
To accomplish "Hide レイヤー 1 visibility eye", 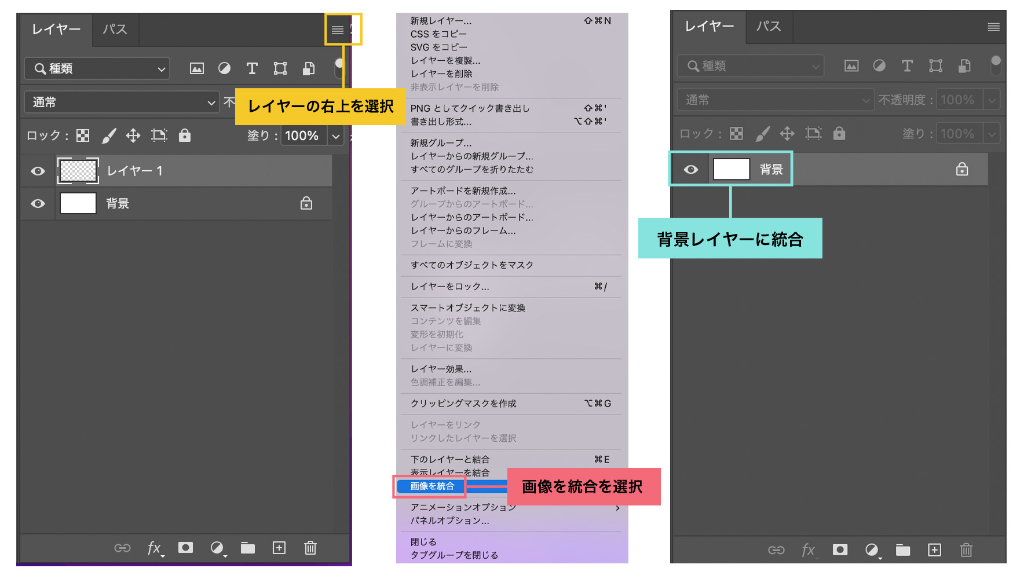I will pos(38,171).
